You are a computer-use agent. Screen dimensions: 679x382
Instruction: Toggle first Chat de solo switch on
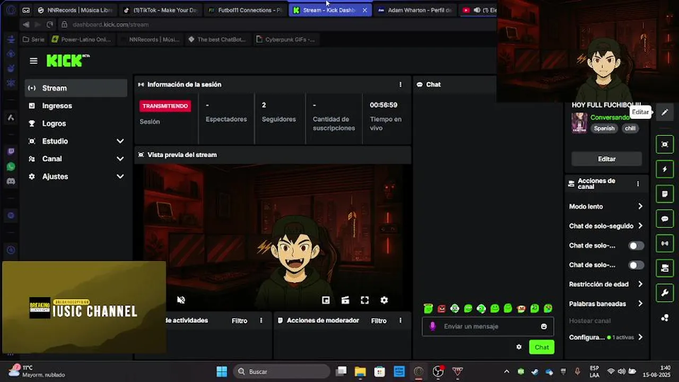[x=636, y=246]
